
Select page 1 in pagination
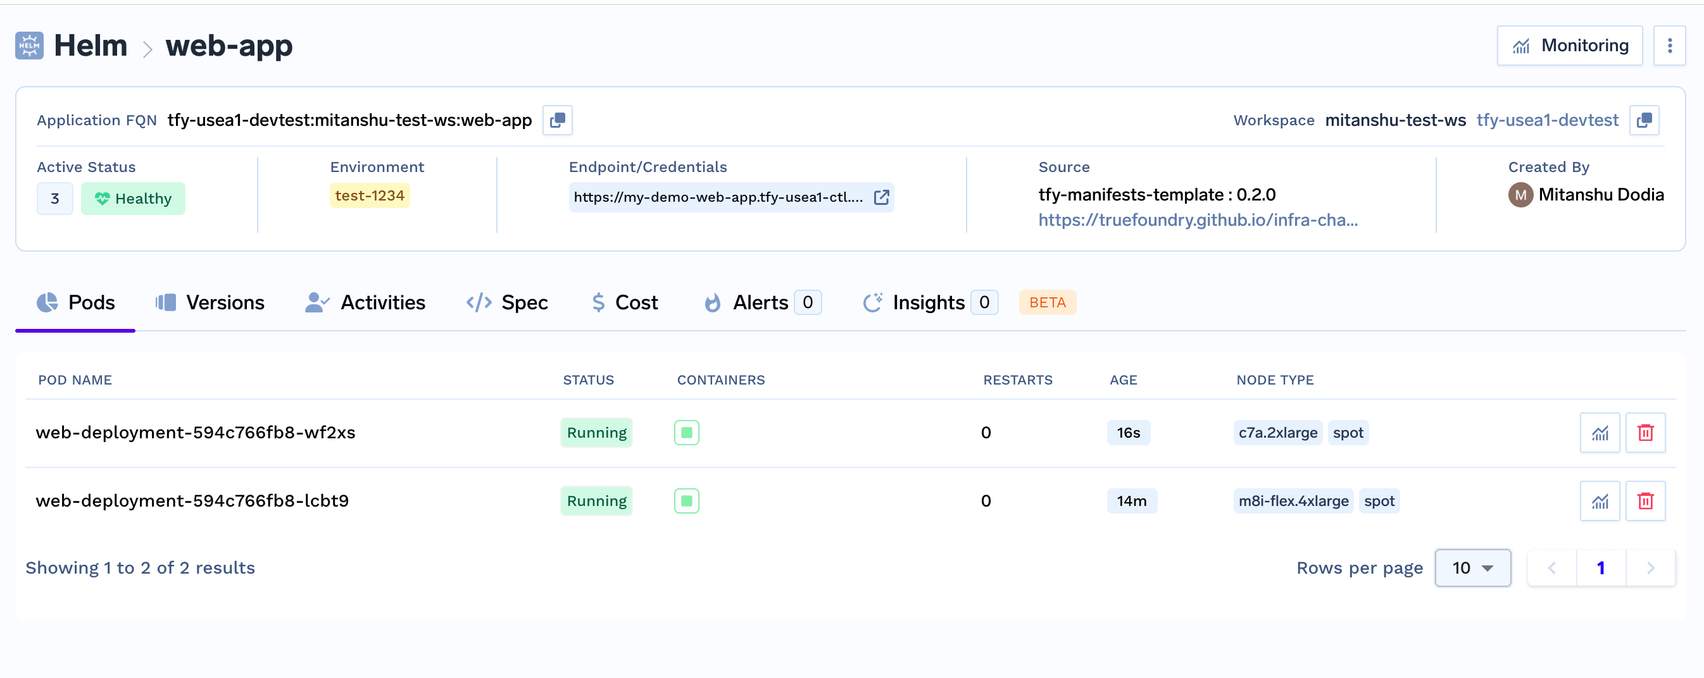(1601, 568)
